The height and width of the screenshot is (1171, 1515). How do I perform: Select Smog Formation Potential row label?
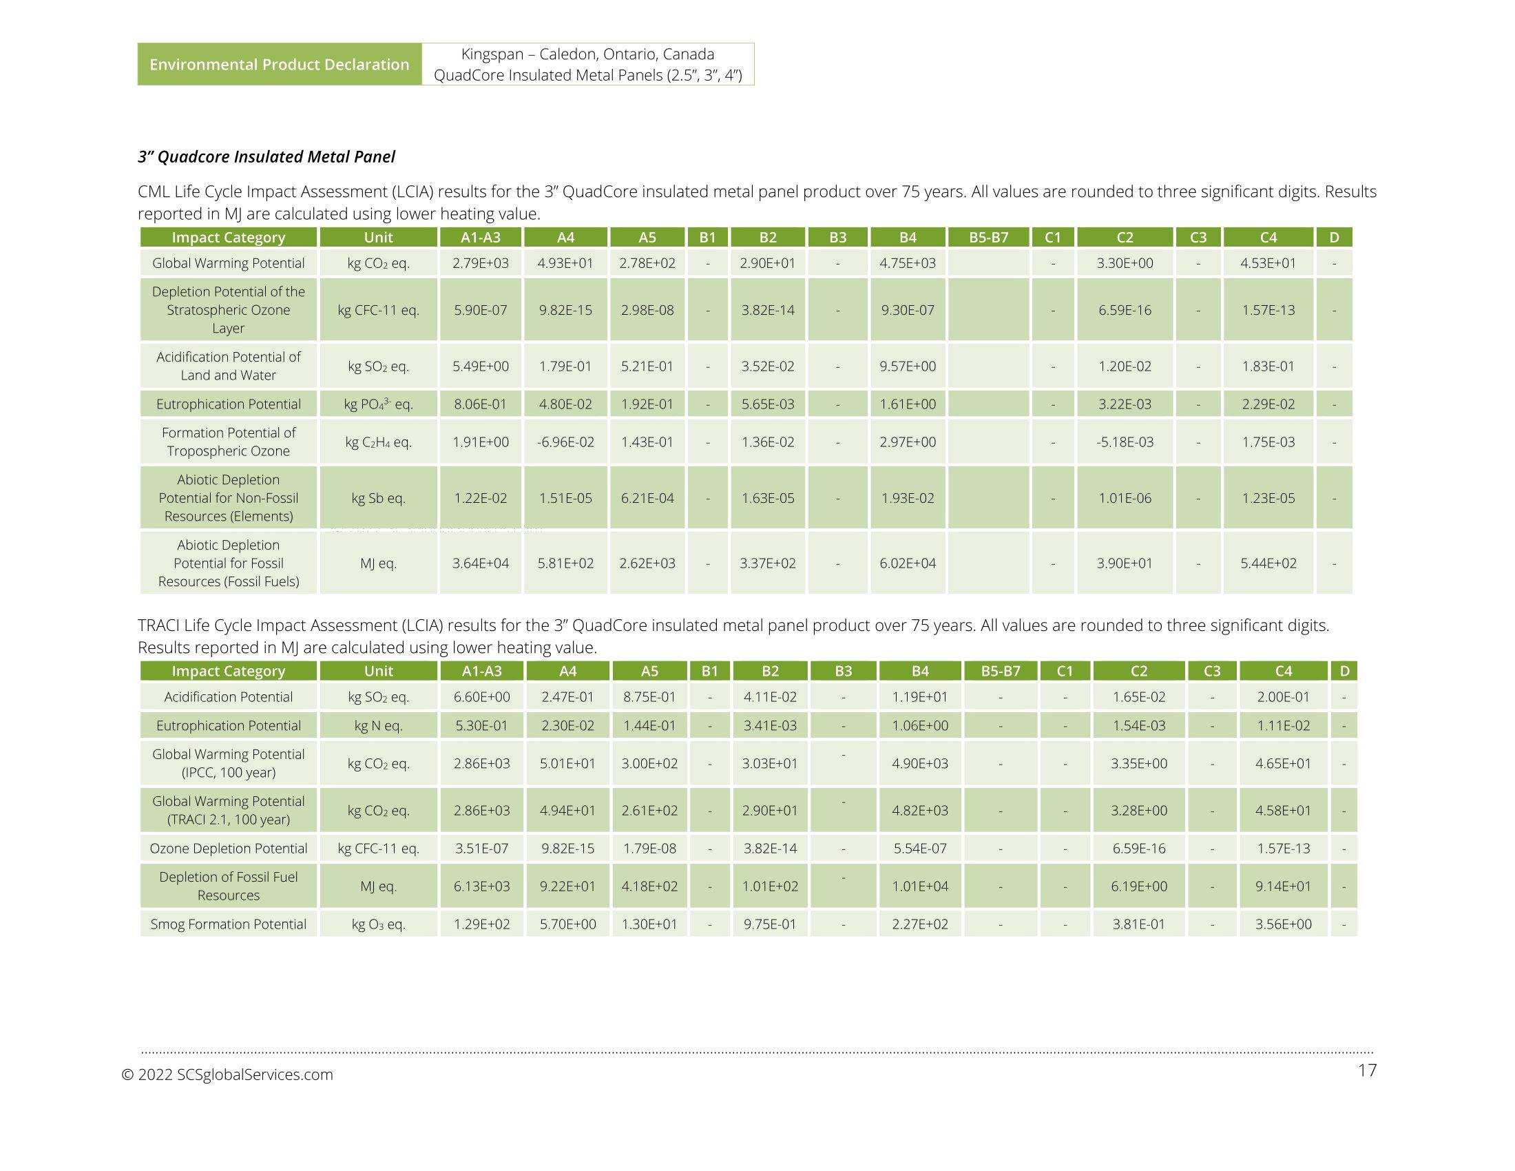tap(228, 924)
